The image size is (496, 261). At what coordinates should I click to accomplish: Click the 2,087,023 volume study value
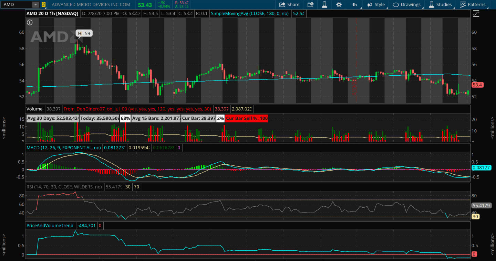[242, 109]
